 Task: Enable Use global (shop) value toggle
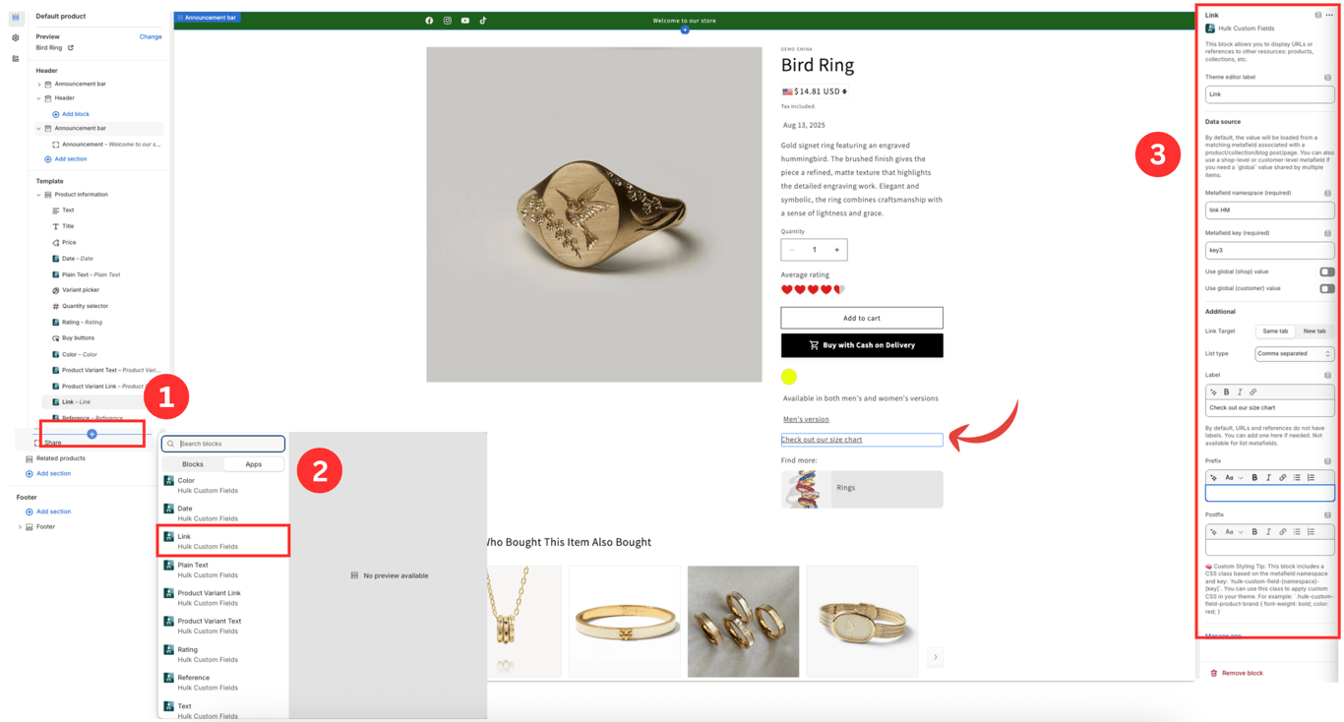[x=1327, y=271]
